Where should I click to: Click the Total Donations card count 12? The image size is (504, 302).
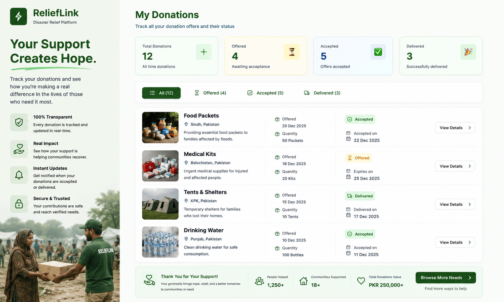coord(148,56)
